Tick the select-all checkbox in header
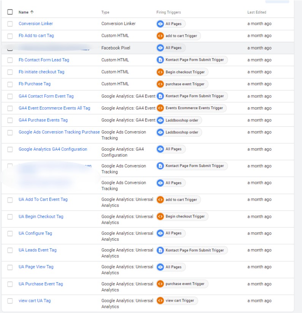This screenshot has height=313, width=302. coord(10,12)
